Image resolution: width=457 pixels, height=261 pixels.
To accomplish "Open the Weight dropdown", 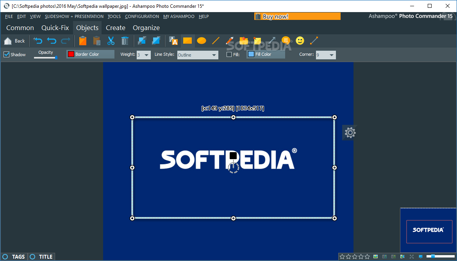I will [144, 55].
